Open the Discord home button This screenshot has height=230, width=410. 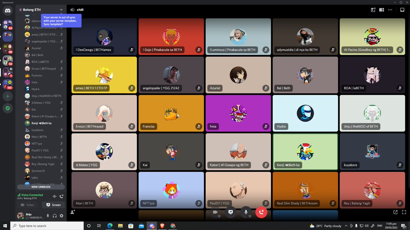(x=8, y=11)
